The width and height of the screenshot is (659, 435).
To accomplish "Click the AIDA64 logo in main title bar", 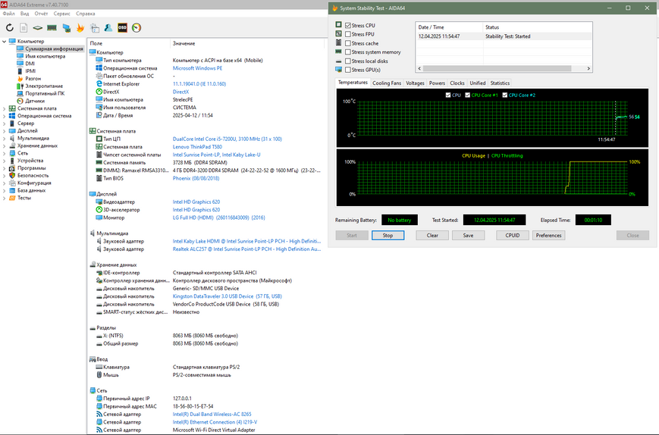I will click(4, 5).
